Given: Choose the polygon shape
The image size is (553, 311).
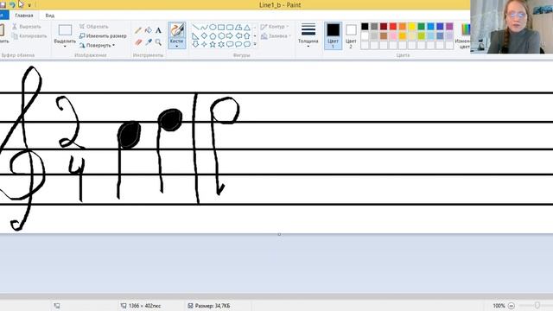Looking at the screenshot, I should click(238, 27).
